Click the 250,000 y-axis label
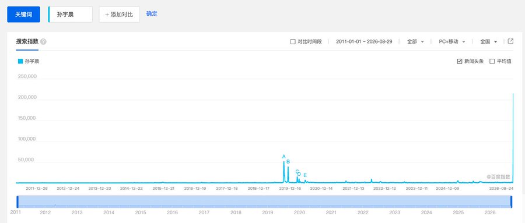Image resolution: width=525 pixels, height=223 pixels. [x=27, y=76]
